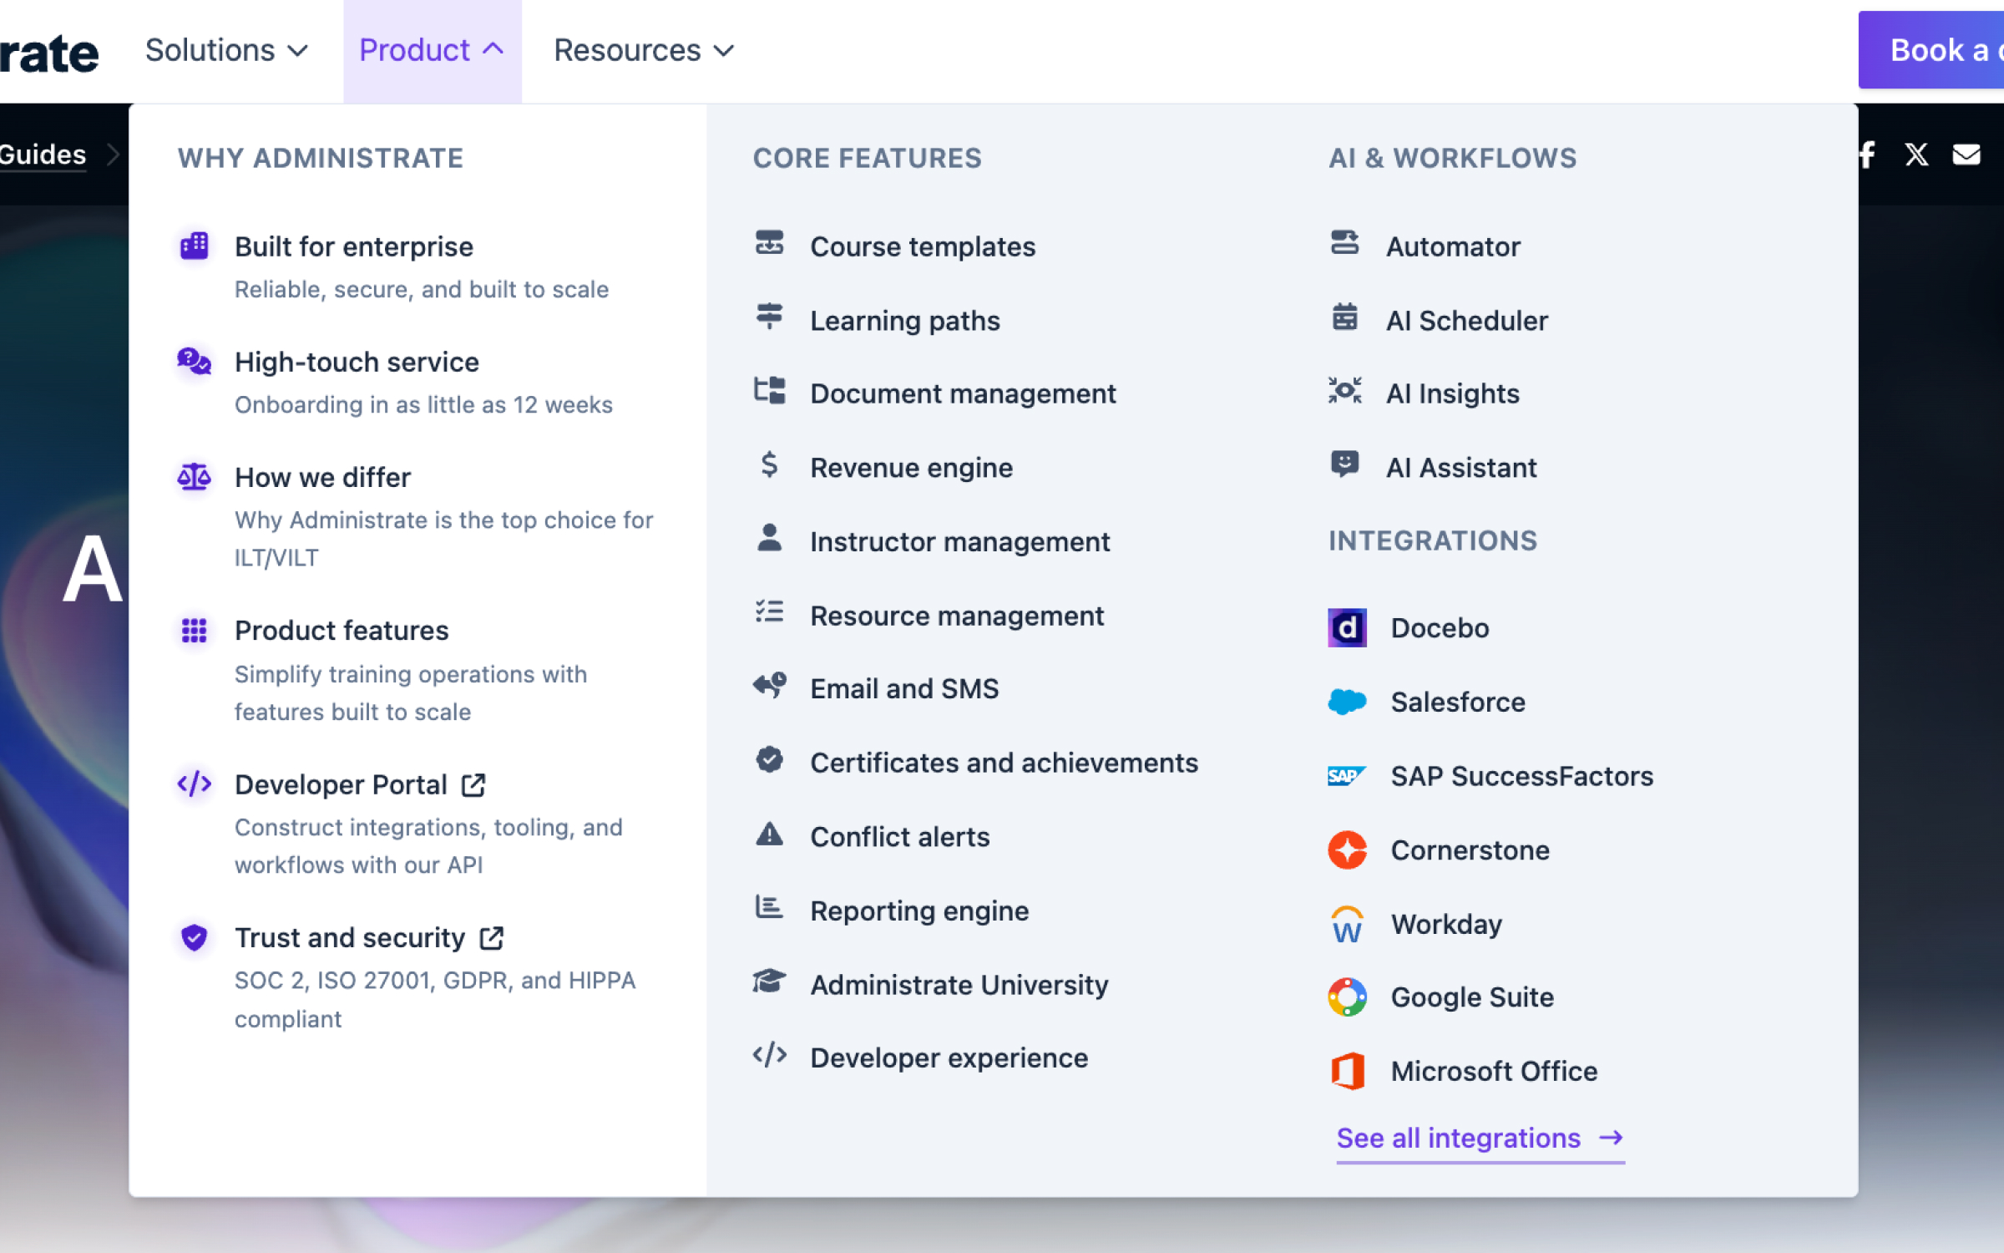Expand the Solutions dropdown menu
Screen dimensions: 2004x1253
click(x=226, y=50)
